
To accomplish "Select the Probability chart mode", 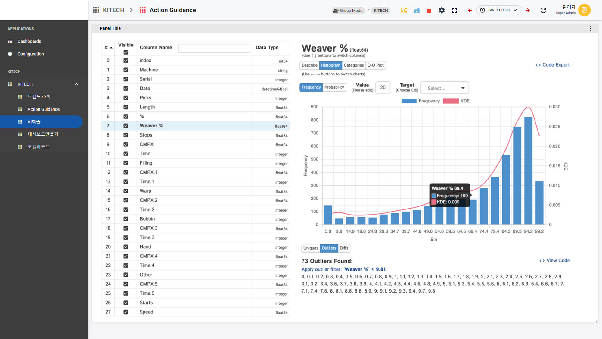I will [334, 87].
